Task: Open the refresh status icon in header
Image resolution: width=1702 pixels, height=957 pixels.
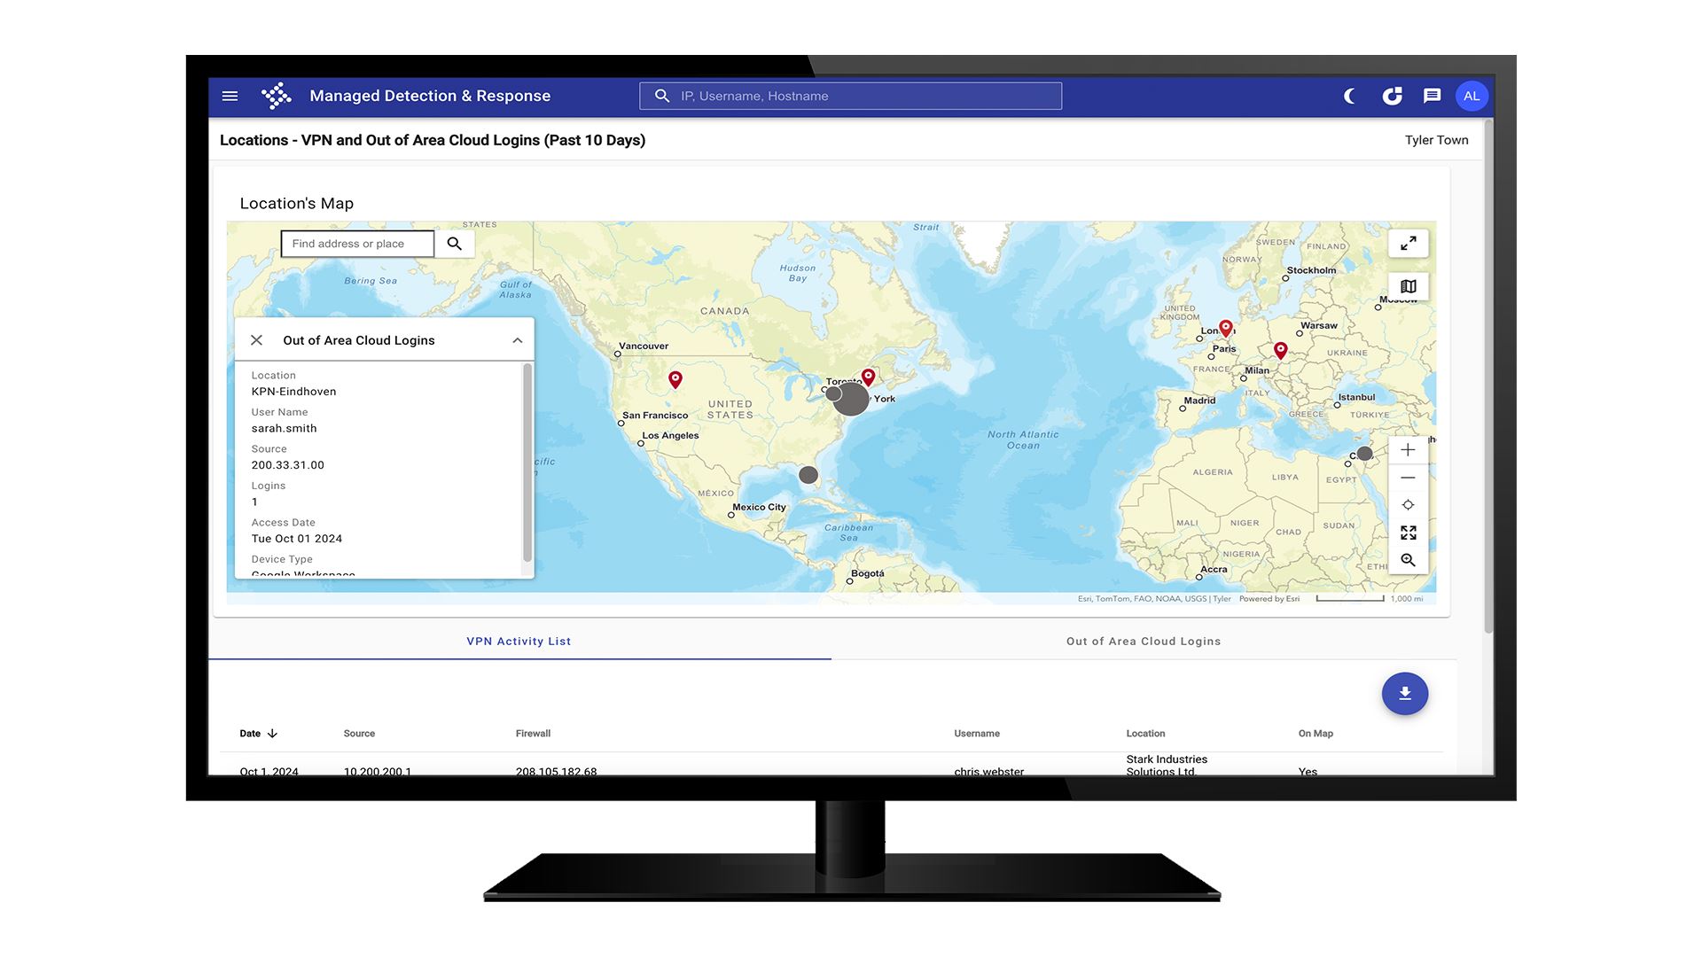Action: [x=1393, y=96]
